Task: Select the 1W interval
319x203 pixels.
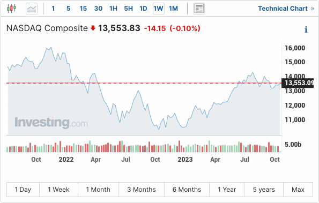Action: click(159, 9)
